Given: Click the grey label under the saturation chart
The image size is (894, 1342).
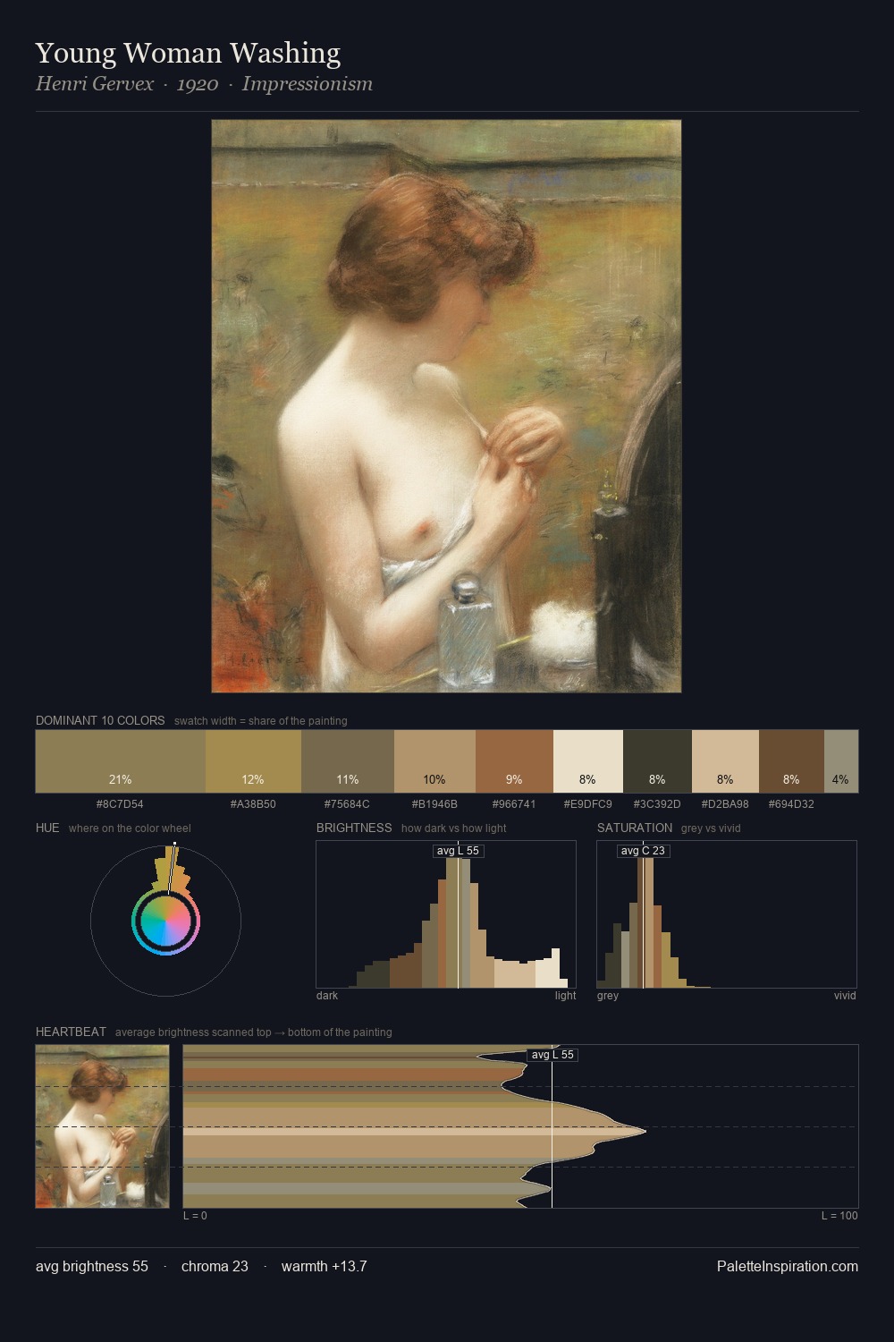Looking at the screenshot, I should [x=608, y=996].
